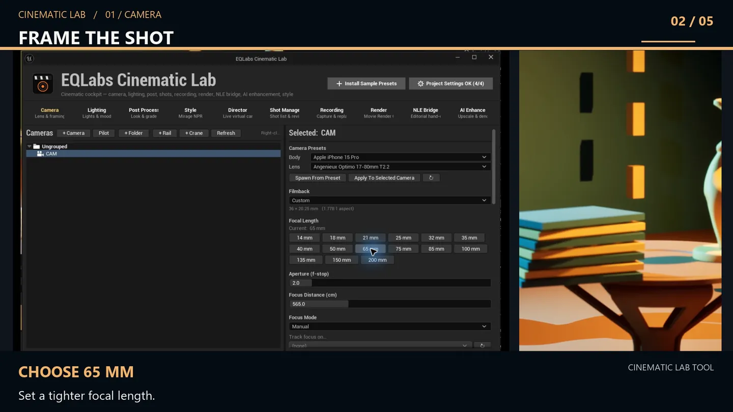Viewport: 733px width, 412px height.
Task: Click the Unreal Engine logo in the title bar
Action: [29, 58]
